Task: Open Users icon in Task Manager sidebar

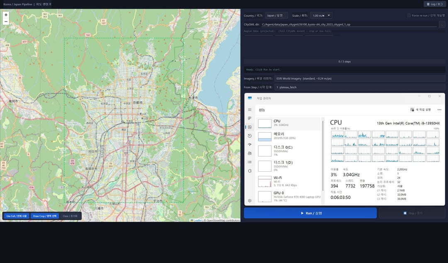Action: click(250, 153)
